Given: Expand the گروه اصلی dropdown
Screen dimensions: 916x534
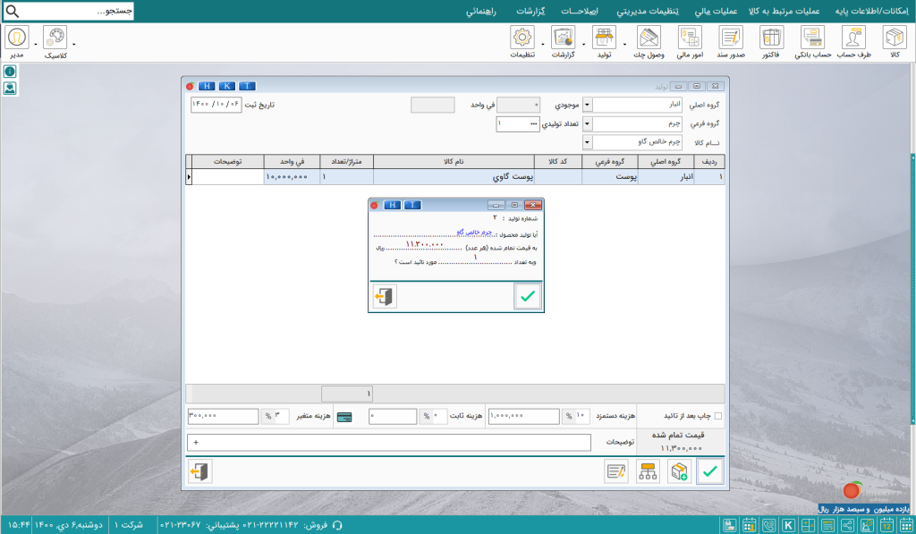Looking at the screenshot, I should point(587,106).
